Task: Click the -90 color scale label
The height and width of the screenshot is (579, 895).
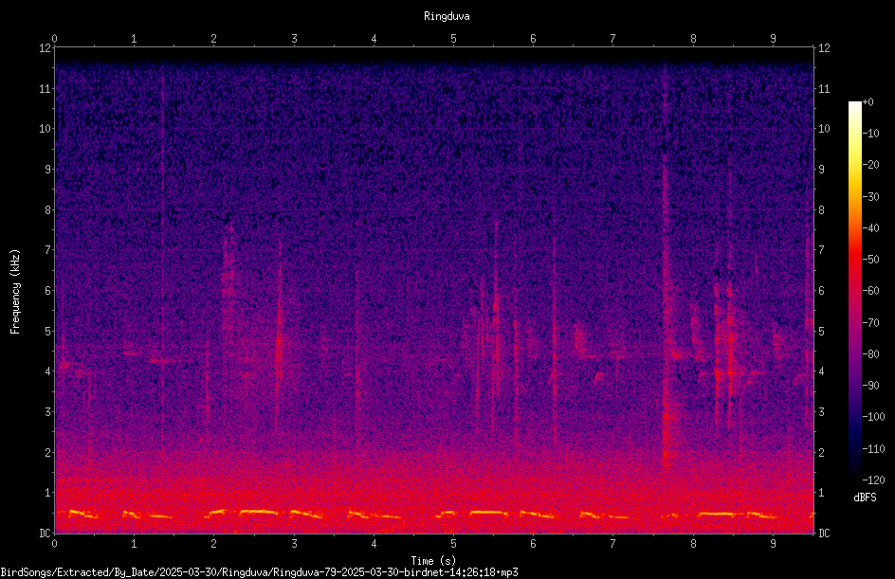Action: pyautogui.click(x=870, y=386)
